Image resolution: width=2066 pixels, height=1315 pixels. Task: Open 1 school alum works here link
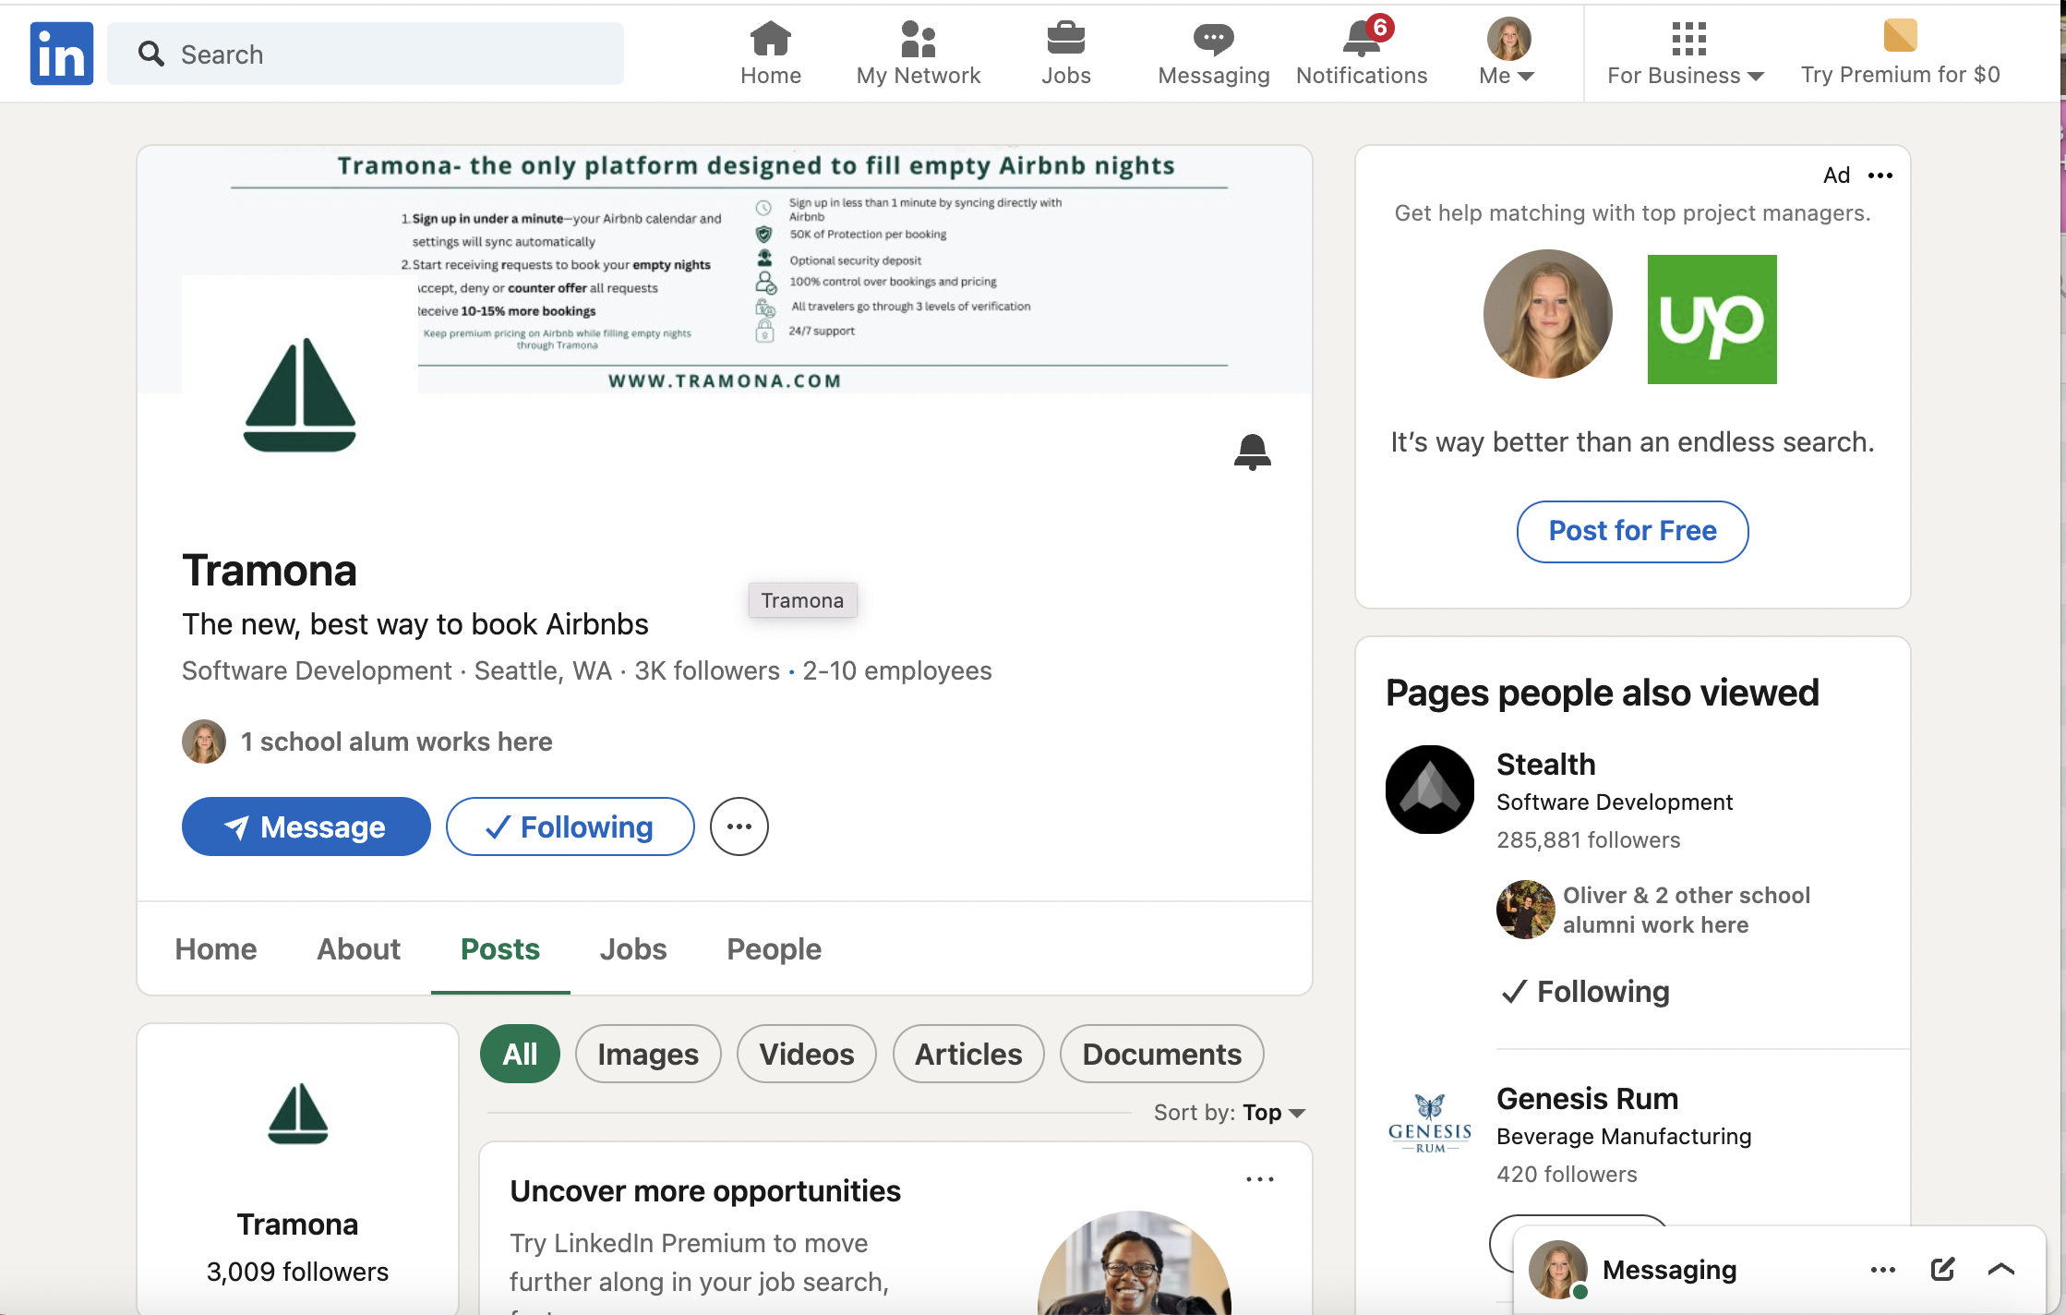pyautogui.click(x=396, y=742)
